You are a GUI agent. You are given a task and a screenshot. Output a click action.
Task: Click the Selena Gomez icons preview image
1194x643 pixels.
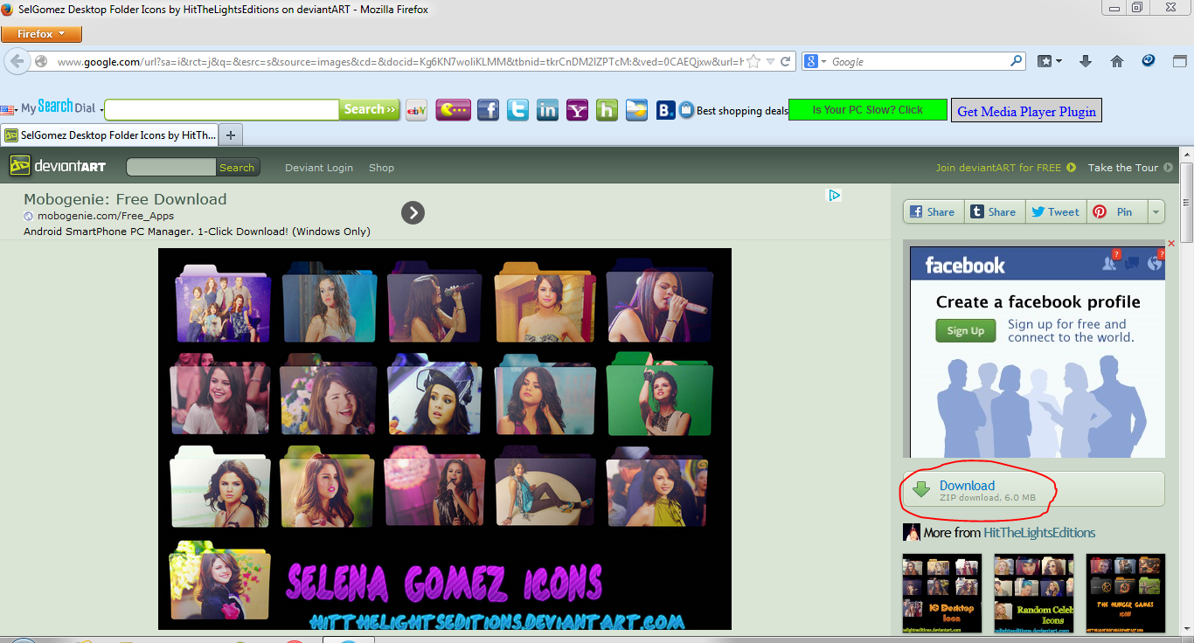coord(445,439)
